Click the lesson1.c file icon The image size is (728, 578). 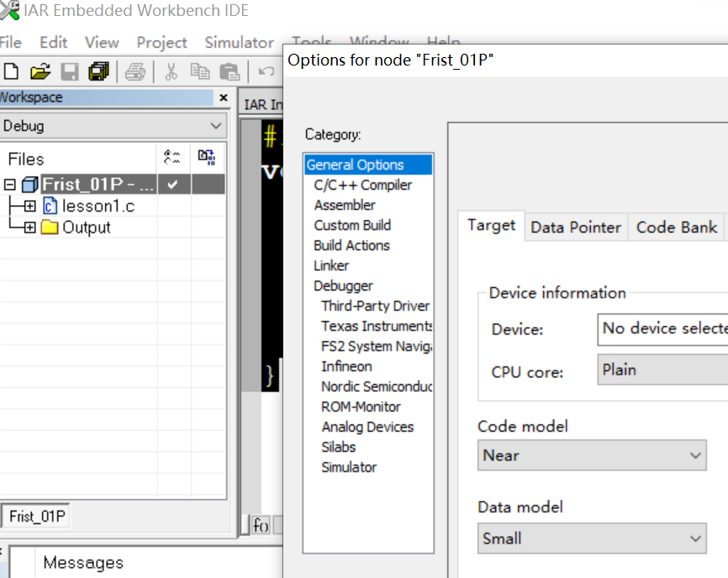pyautogui.click(x=50, y=206)
